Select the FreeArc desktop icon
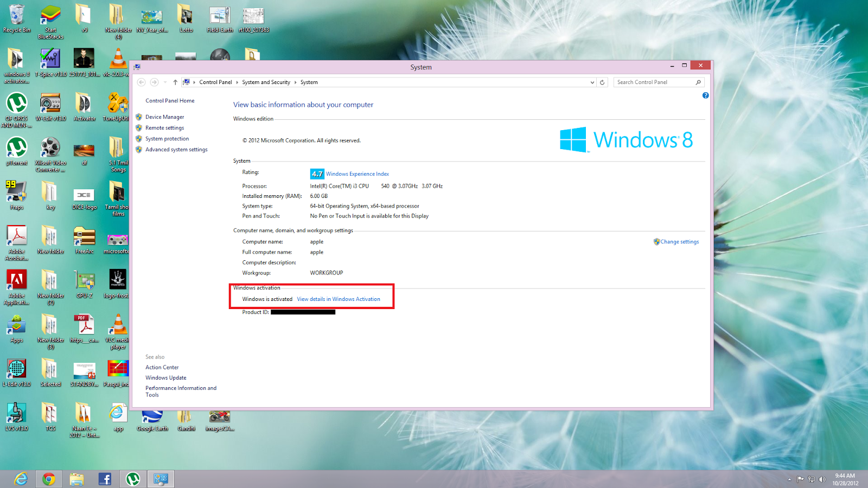Image resolution: width=868 pixels, height=488 pixels. click(x=84, y=240)
